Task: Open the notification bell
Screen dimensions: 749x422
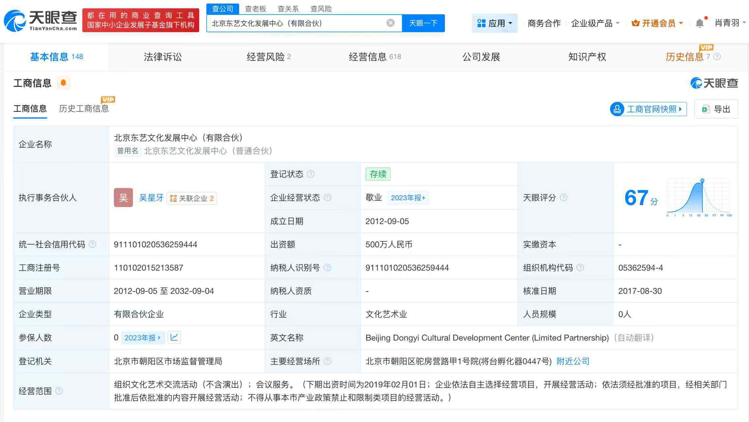Action: tap(699, 22)
